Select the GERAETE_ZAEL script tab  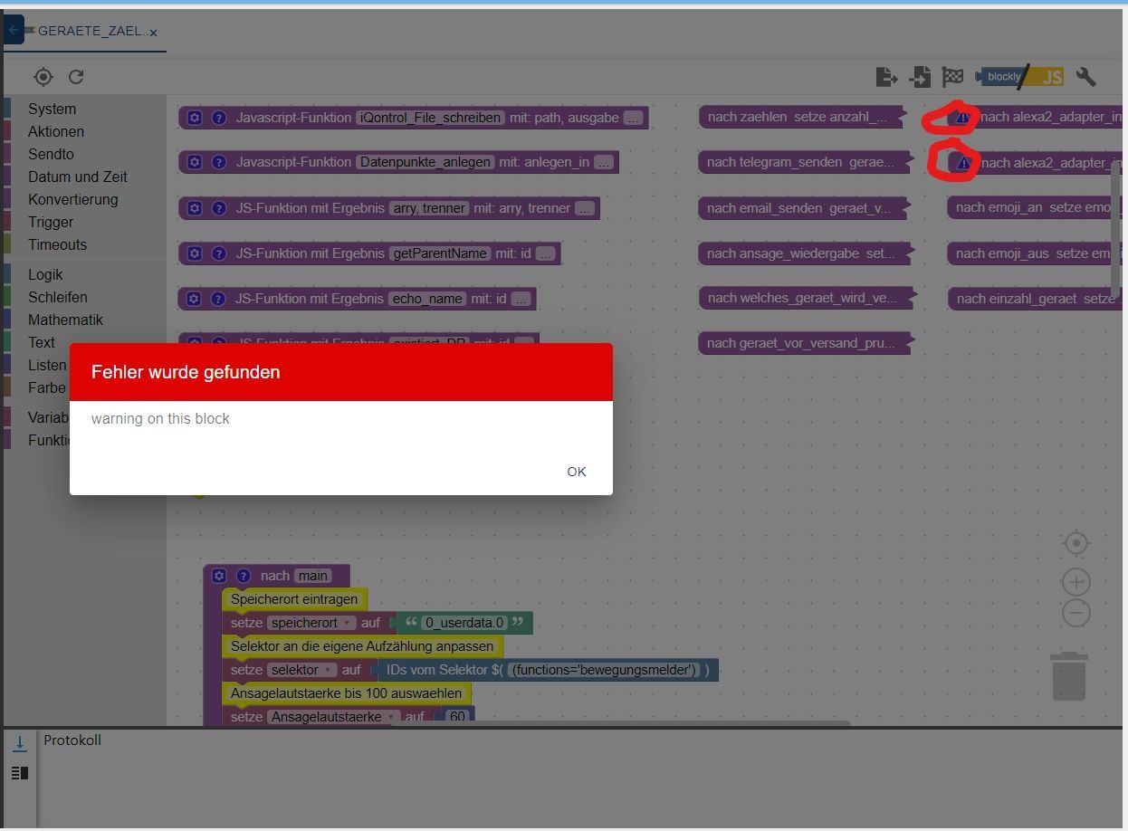pyautogui.click(x=91, y=31)
